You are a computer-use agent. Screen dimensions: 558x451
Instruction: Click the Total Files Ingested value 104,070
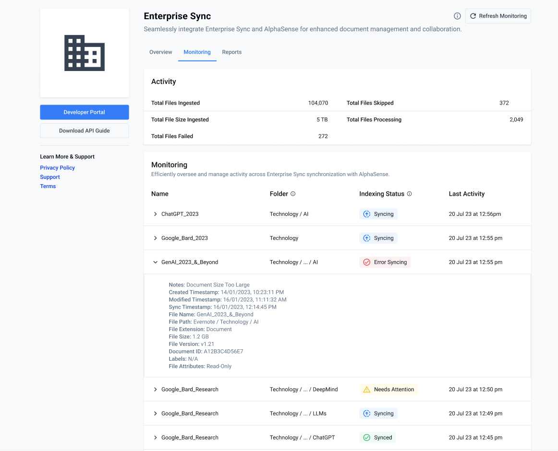click(x=318, y=103)
